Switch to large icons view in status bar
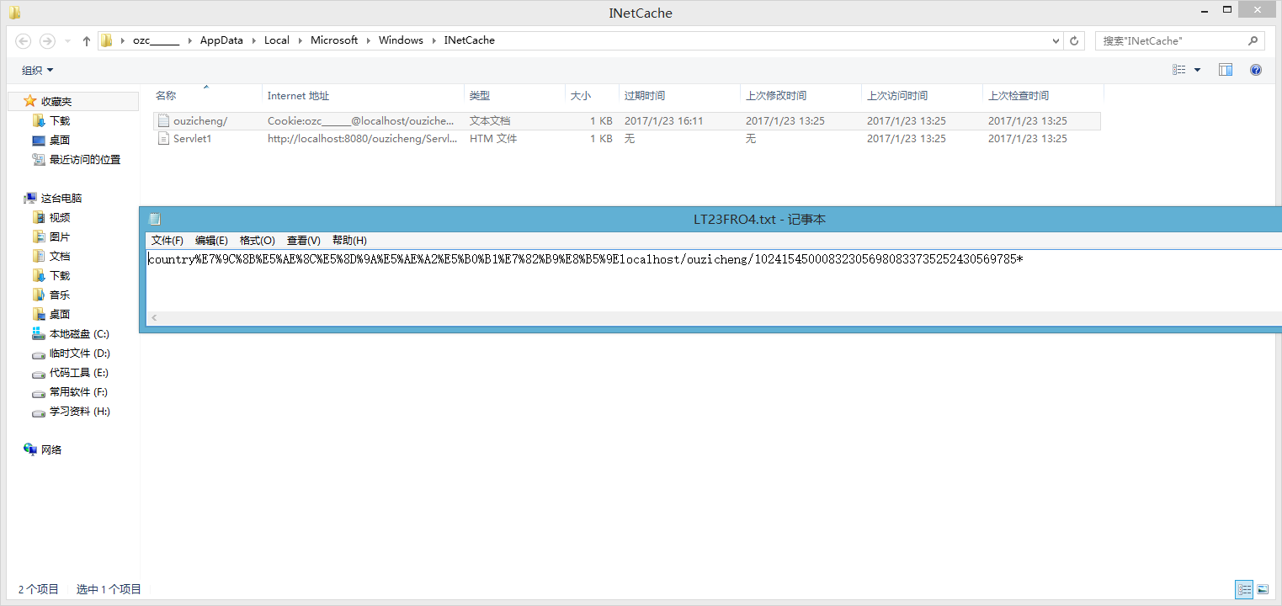The height and width of the screenshot is (606, 1282). [1262, 589]
